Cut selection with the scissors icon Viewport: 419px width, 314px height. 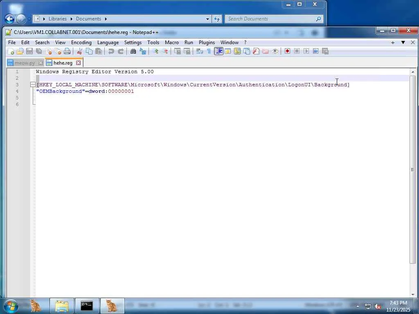(79, 51)
